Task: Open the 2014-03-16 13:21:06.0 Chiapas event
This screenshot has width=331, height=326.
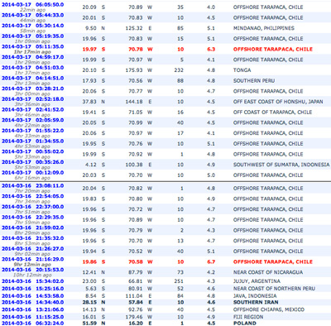Action: point(33,309)
